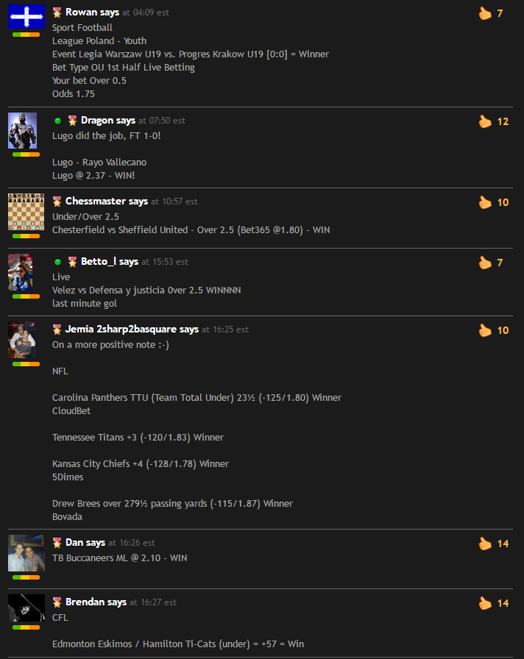Like Rowan's post with thumbs-up icon
This screenshot has width=524, height=659.
point(485,13)
